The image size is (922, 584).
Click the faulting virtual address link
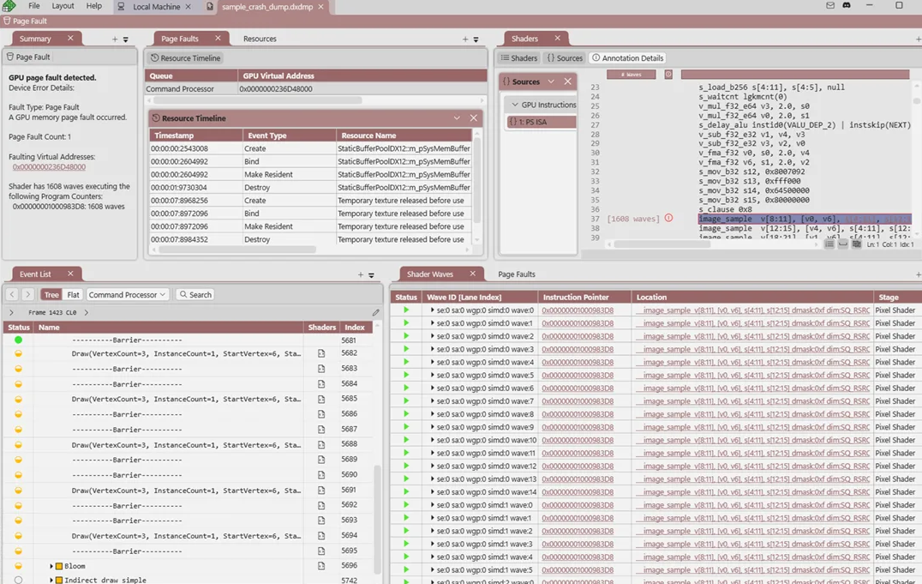tap(49, 167)
